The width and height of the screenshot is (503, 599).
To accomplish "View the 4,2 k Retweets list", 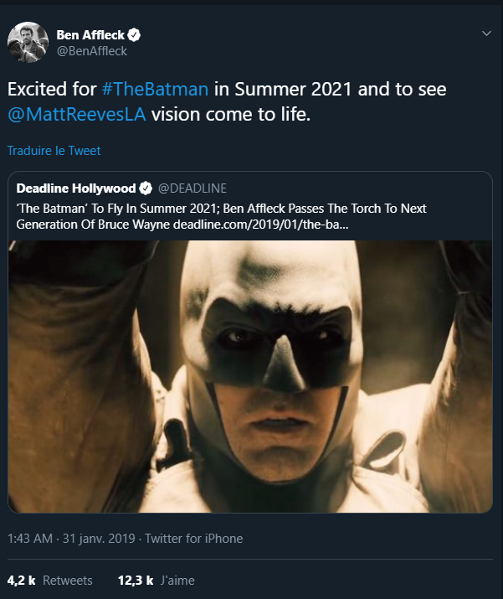I will [x=49, y=580].
